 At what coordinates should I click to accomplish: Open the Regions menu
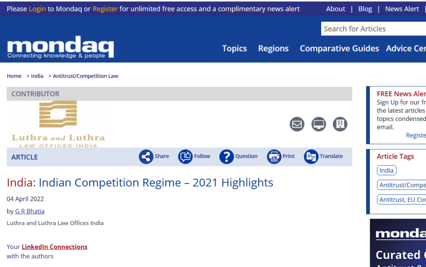click(273, 49)
